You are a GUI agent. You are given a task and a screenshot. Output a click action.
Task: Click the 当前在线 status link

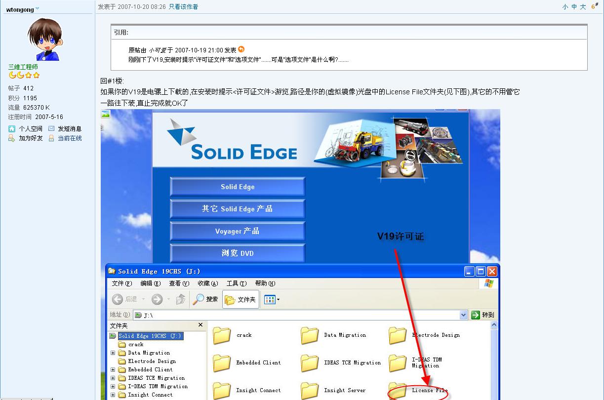[70, 138]
